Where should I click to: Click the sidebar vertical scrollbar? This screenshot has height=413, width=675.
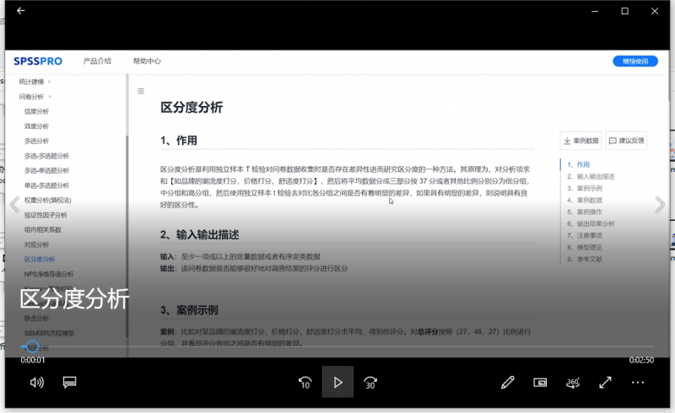pos(127,237)
